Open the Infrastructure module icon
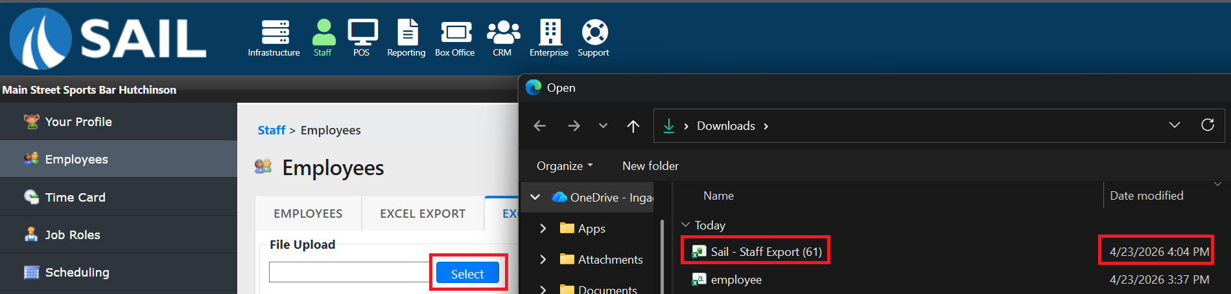Image resolution: width=1231 pixels, height=294 pixels. 275,32
